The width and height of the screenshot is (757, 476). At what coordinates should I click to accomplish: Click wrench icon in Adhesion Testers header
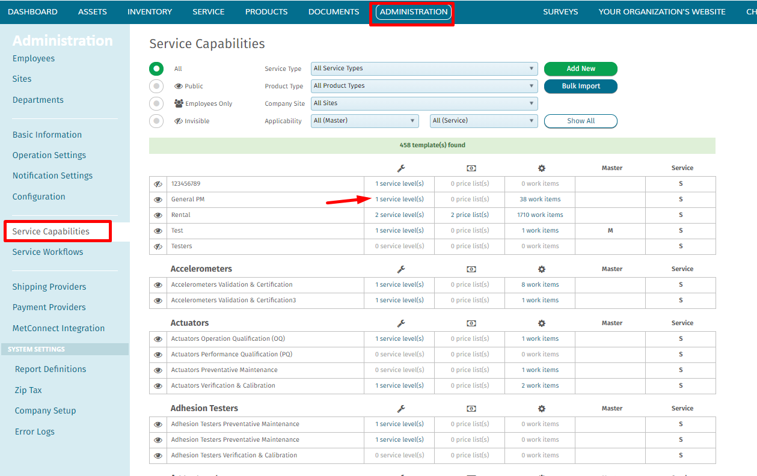coord(401,409)
